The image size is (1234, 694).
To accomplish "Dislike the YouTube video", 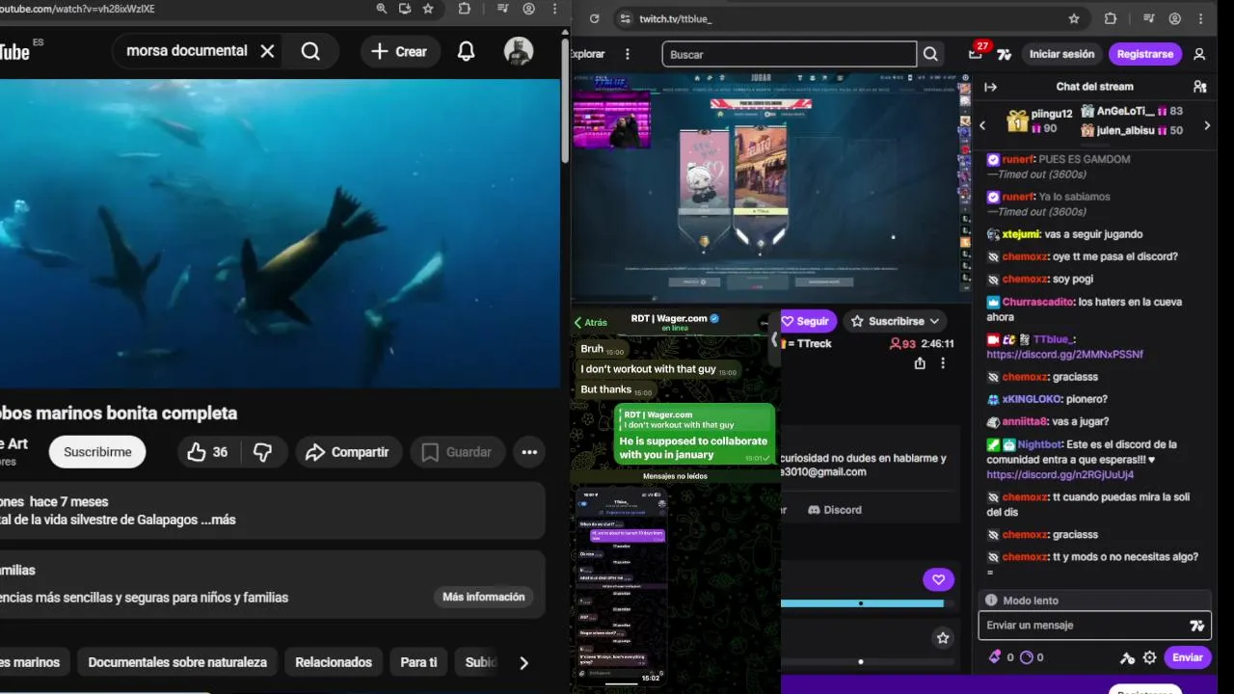I will (x=262, y=452).
